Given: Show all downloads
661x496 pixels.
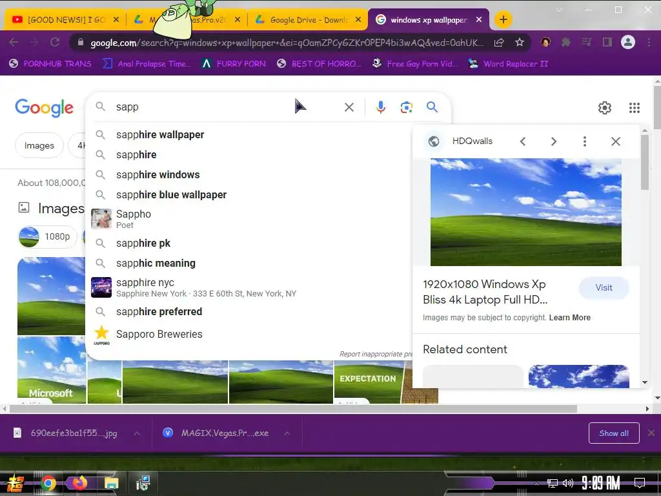Looking at the screenshot, I should point(614,433).
